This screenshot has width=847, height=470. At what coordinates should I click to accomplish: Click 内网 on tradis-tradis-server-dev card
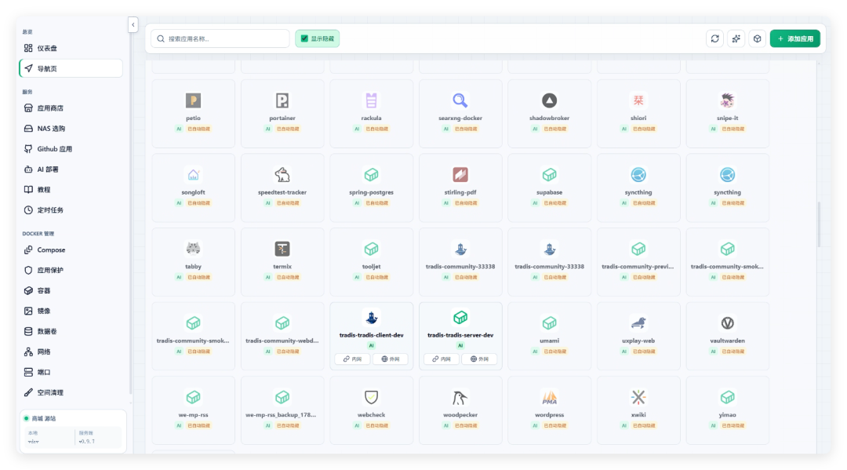pyautogui.click(x=442, y=359)
